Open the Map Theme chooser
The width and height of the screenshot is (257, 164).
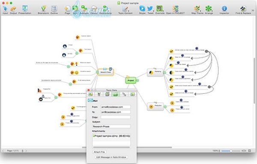197,10
